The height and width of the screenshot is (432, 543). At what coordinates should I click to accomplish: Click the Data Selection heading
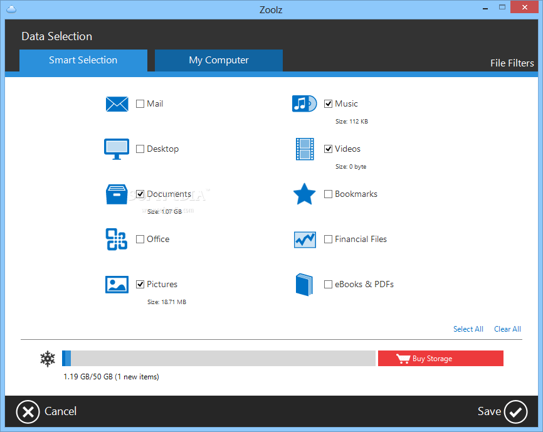coord(57,37)
